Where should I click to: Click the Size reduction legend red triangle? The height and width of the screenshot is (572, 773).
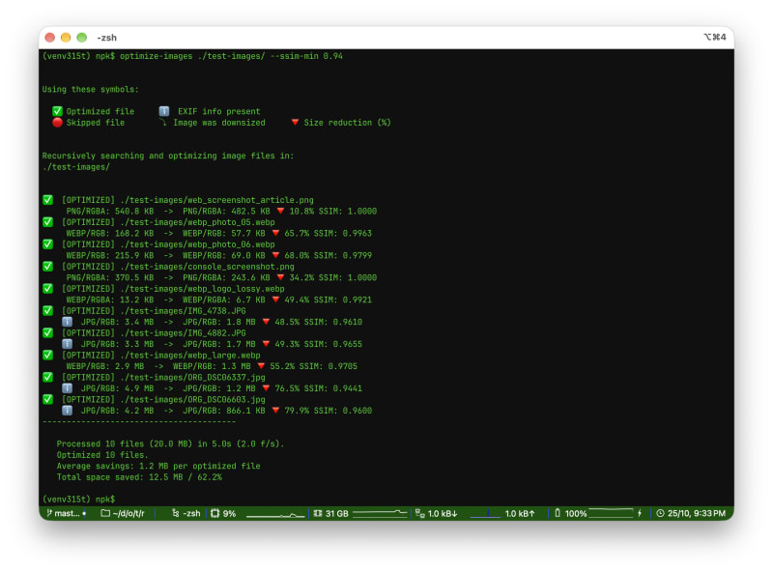click(x=295, y=123)
